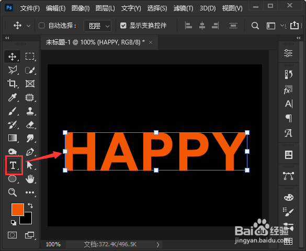The width and height of the screenshot is (306, 251).
Task: Select the Patch healing tool
Action: click(x=30, y=97)
